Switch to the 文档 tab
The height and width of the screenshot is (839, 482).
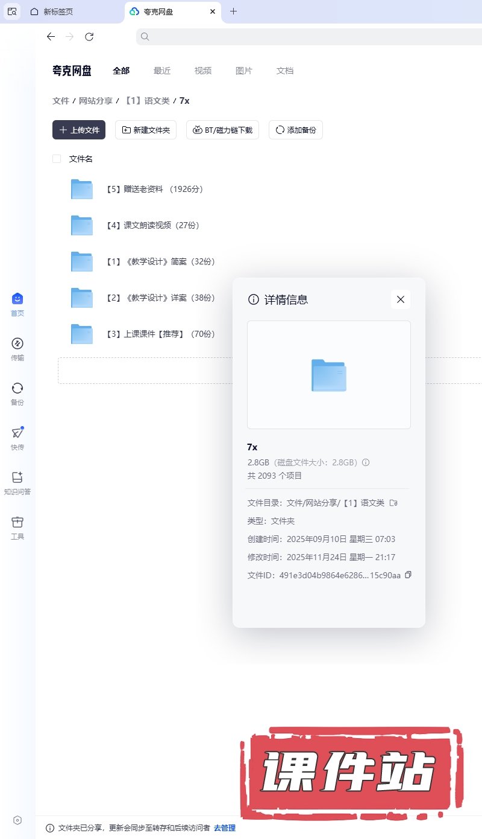coord(285,71)
